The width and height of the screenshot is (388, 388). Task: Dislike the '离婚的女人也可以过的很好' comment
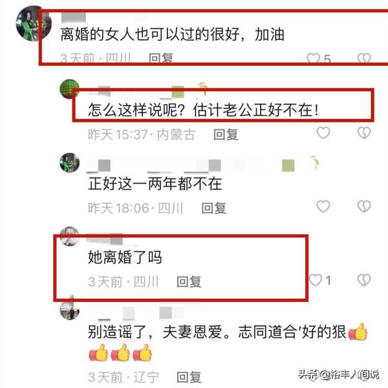tap(364, 58)
